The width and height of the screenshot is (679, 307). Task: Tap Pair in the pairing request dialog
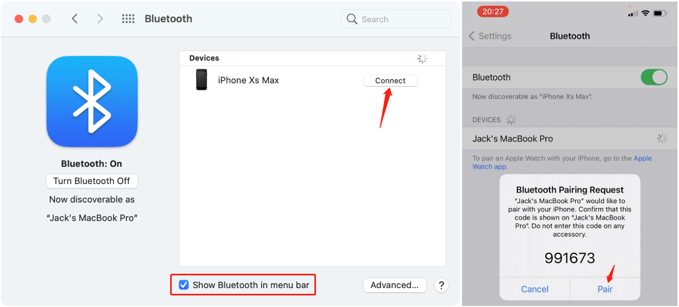[x=605, y=289]
